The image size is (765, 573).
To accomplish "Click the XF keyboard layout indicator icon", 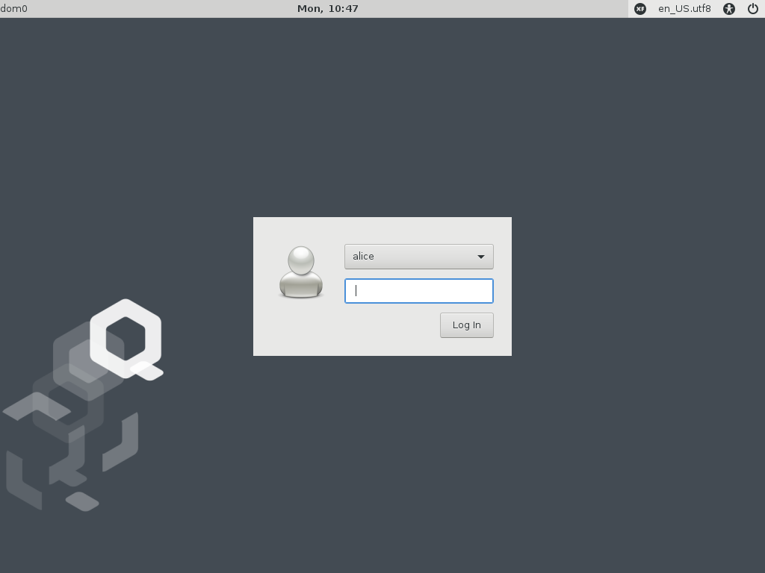I will coord(639,9).
